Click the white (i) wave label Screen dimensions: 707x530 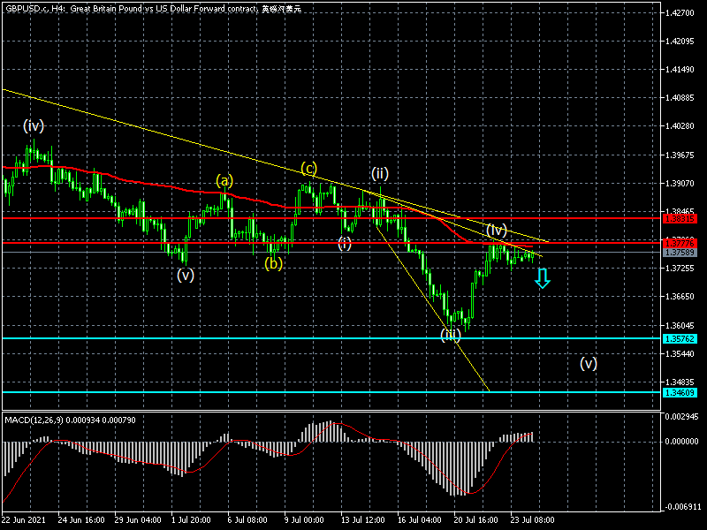tap(345, 243)
